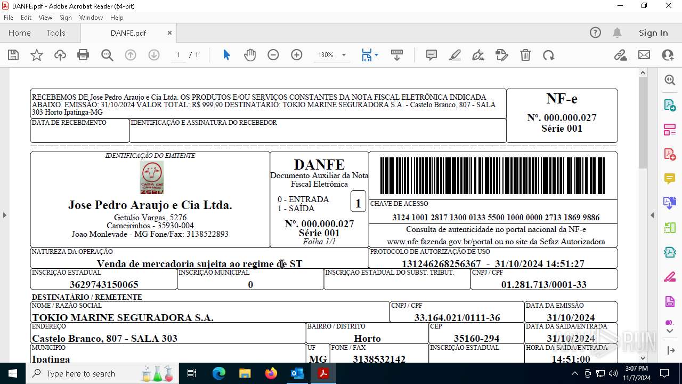Activate the selection arrow tool
The image size is (682, 384).
[226, 55]
